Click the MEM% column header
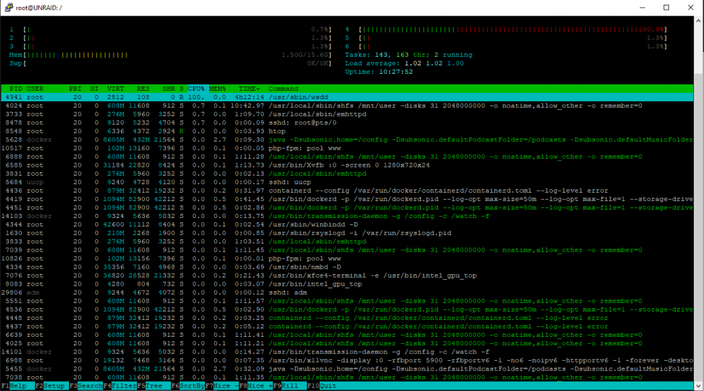Screen dimensions: 704x391 coord(218,89)
